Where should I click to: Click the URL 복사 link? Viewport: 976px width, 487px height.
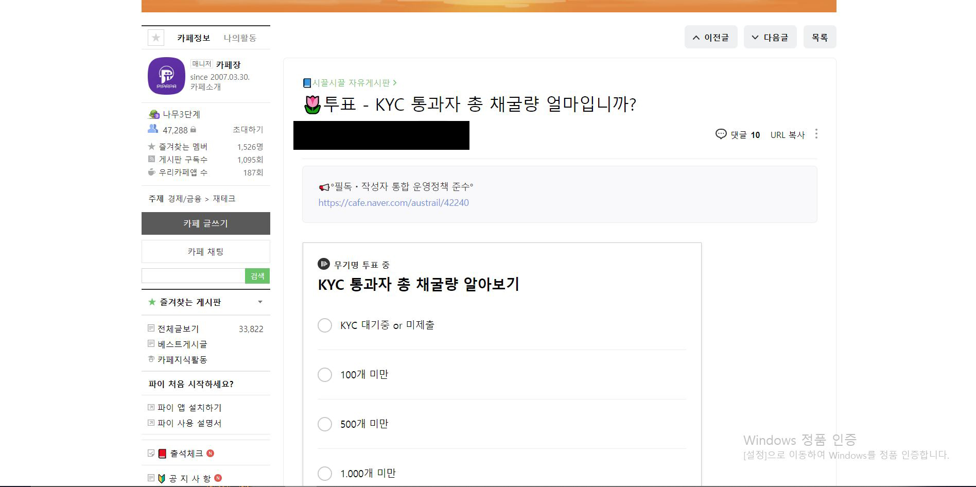click(788, 135)
